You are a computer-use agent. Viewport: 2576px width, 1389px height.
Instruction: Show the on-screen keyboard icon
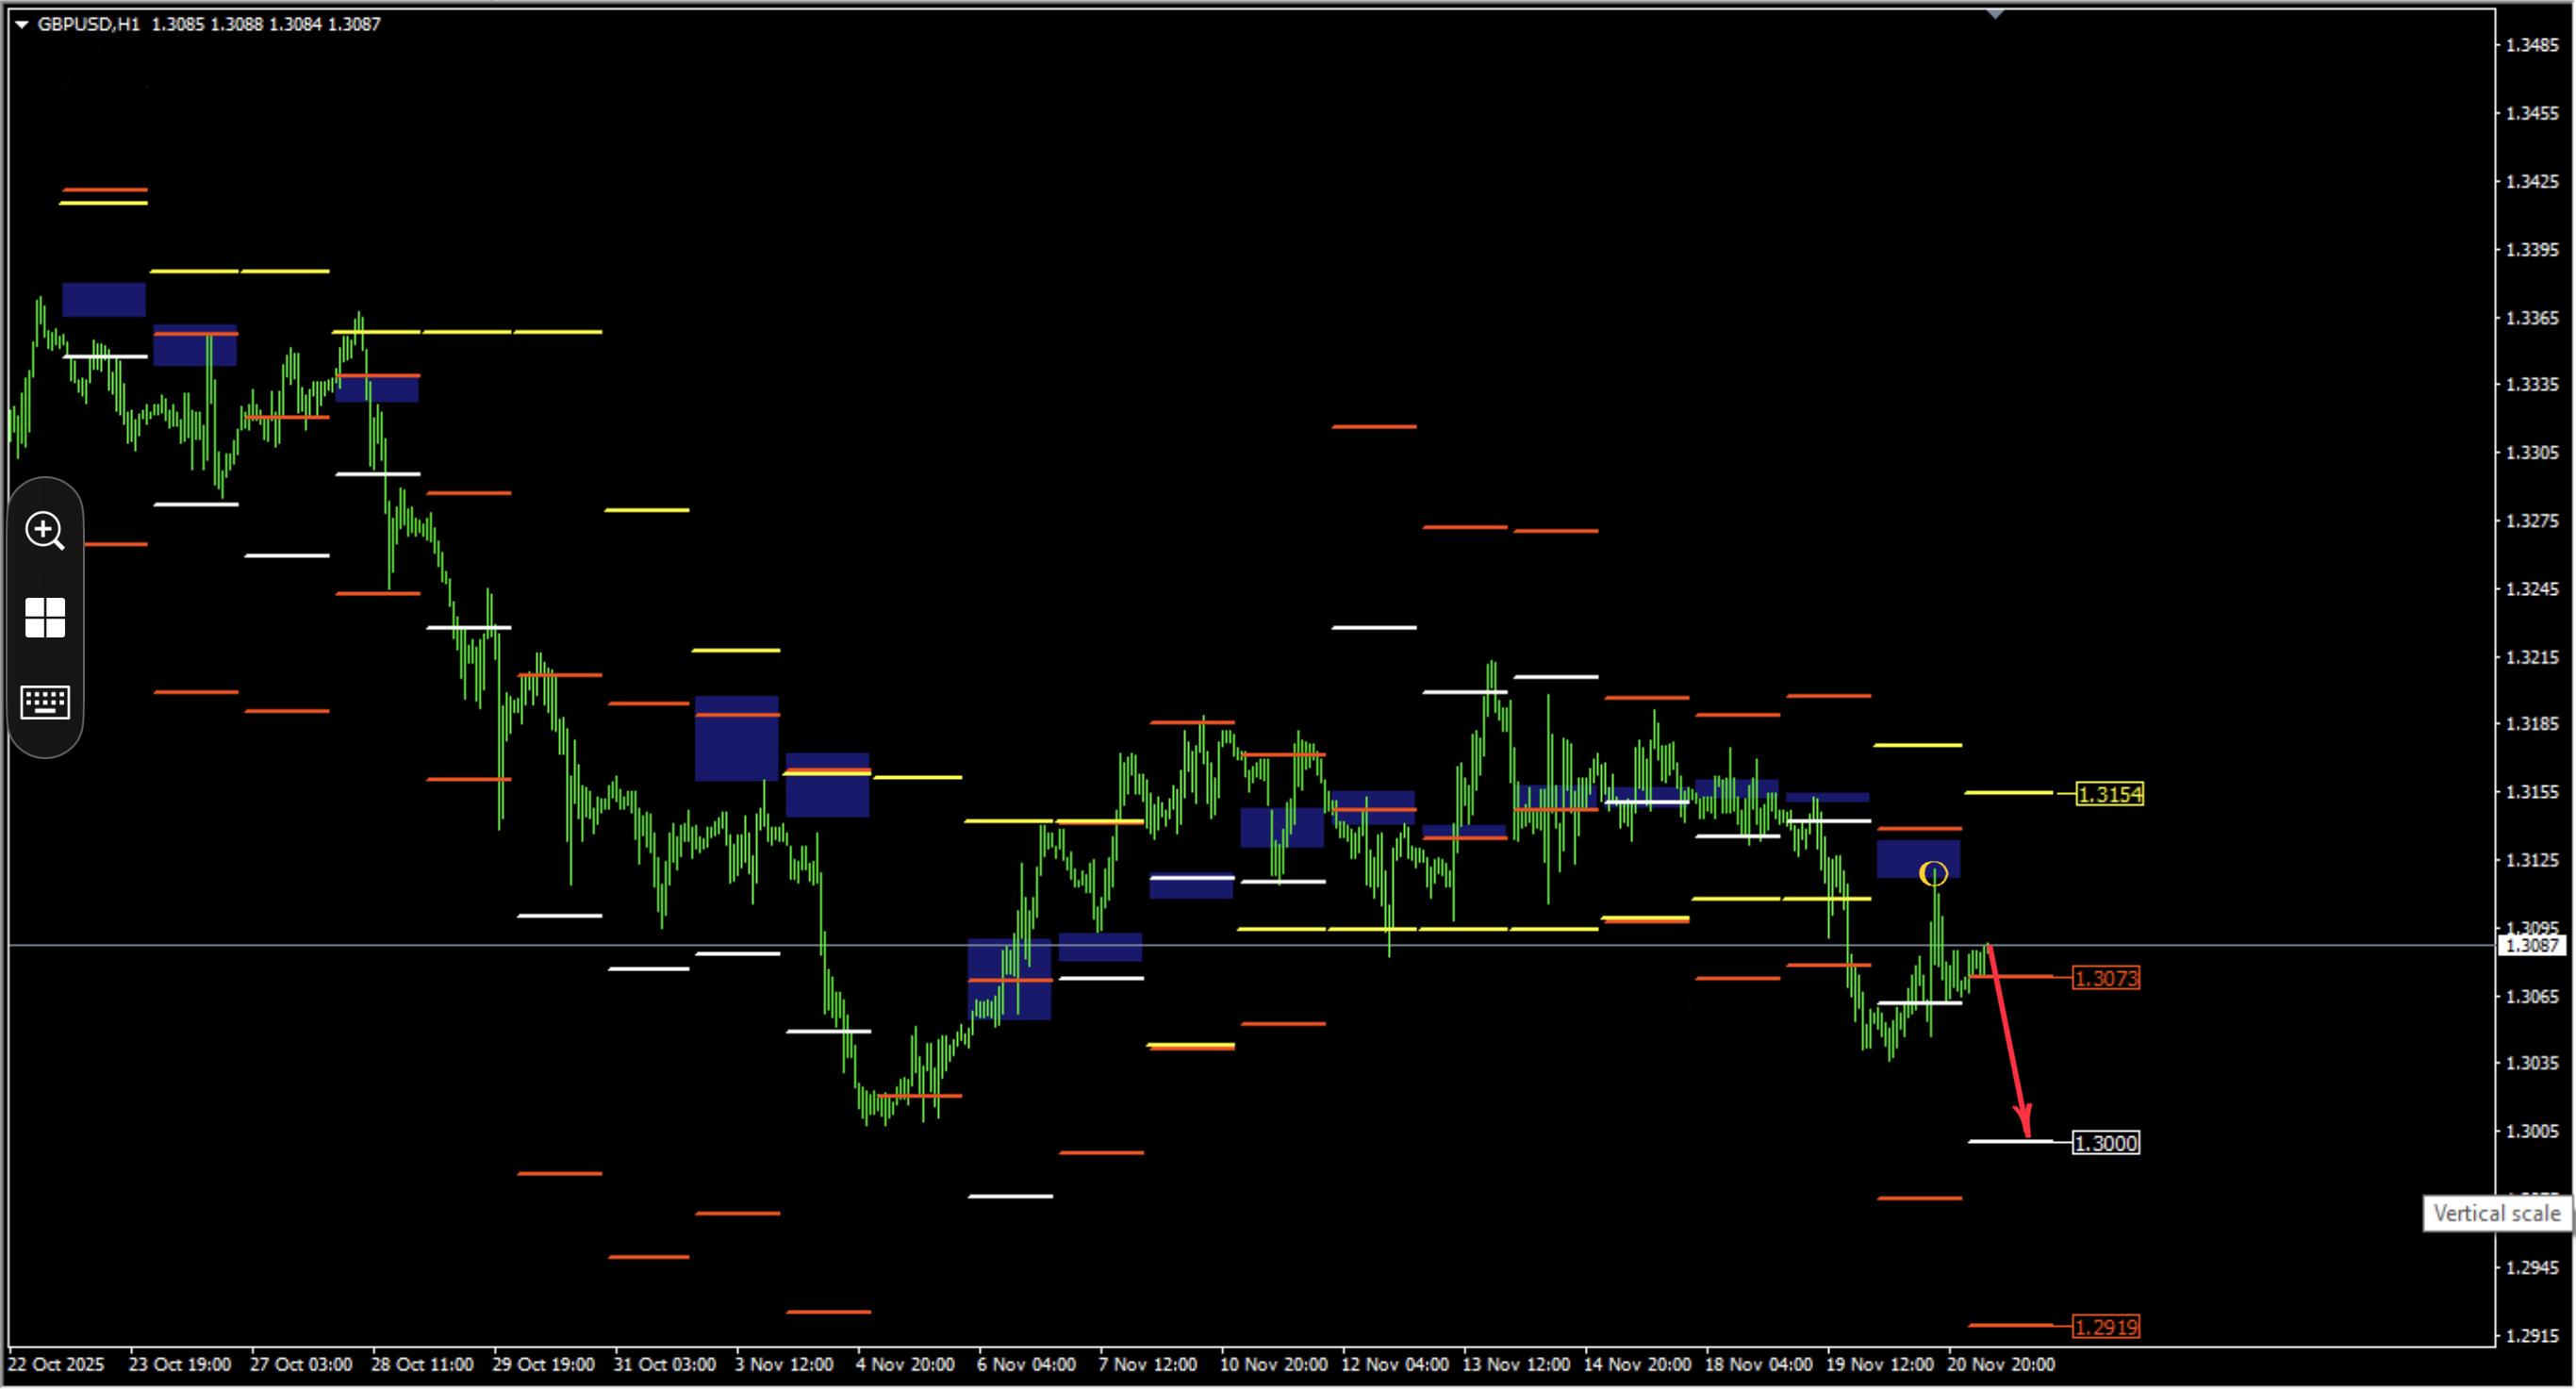click(x=45, y=702)
